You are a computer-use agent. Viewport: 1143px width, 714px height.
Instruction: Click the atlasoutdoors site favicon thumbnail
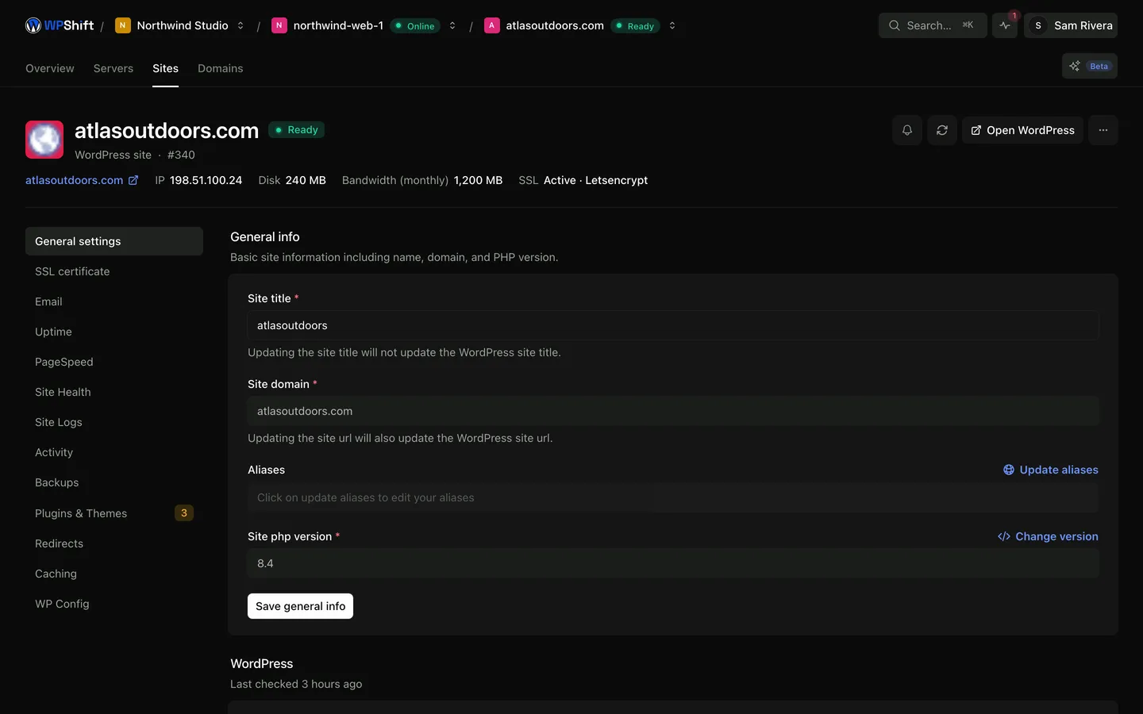[x=44, y=140]
